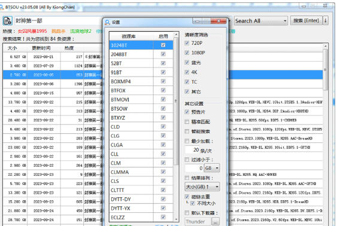Click the source list scrollbar thumb

176,101
